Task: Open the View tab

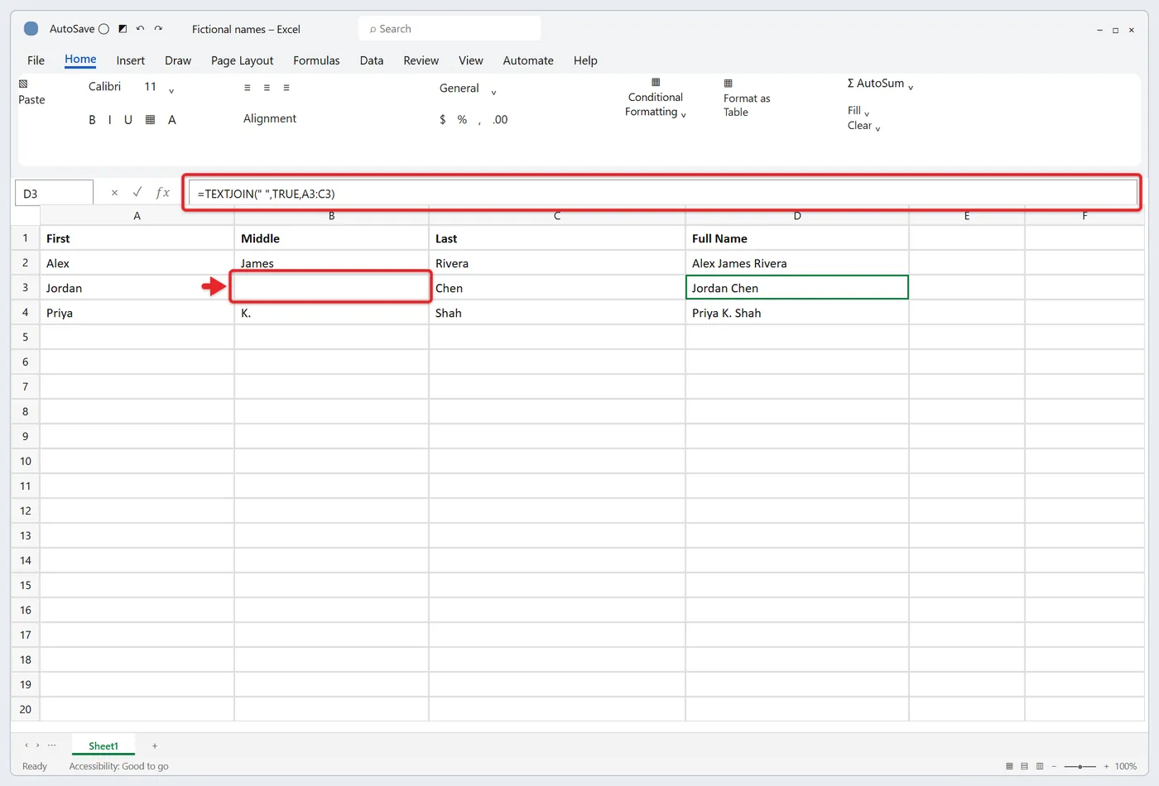Action: [471, 60]
